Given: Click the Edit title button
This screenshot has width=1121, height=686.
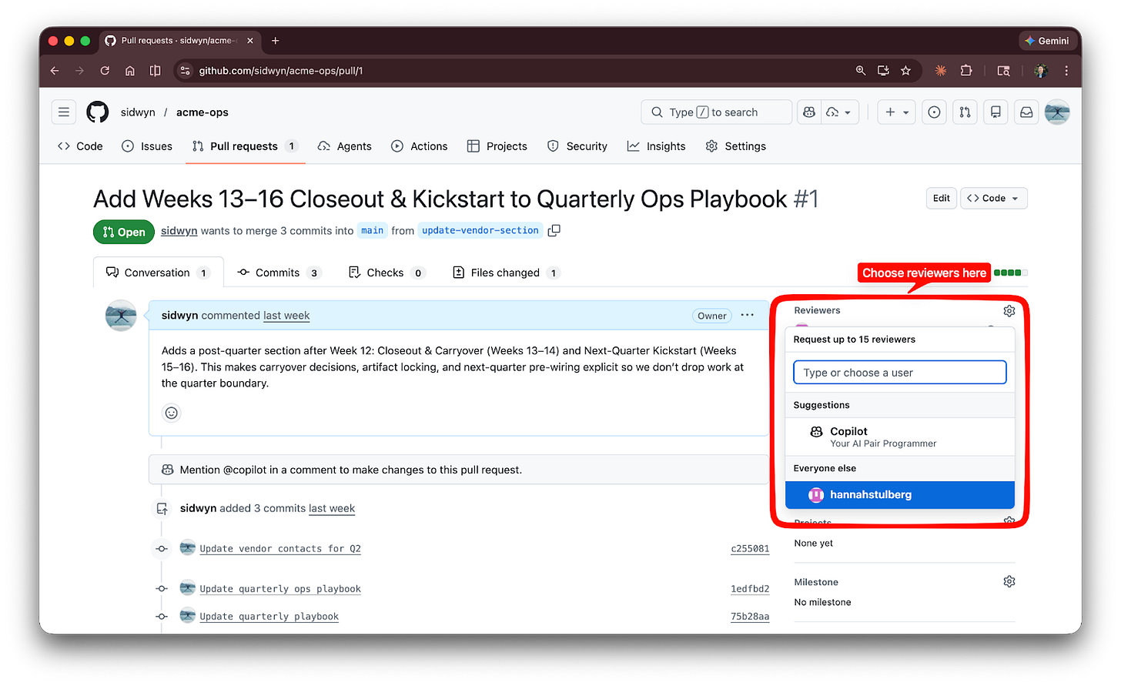Looking at the screenshot, I should tap(941, 198).
